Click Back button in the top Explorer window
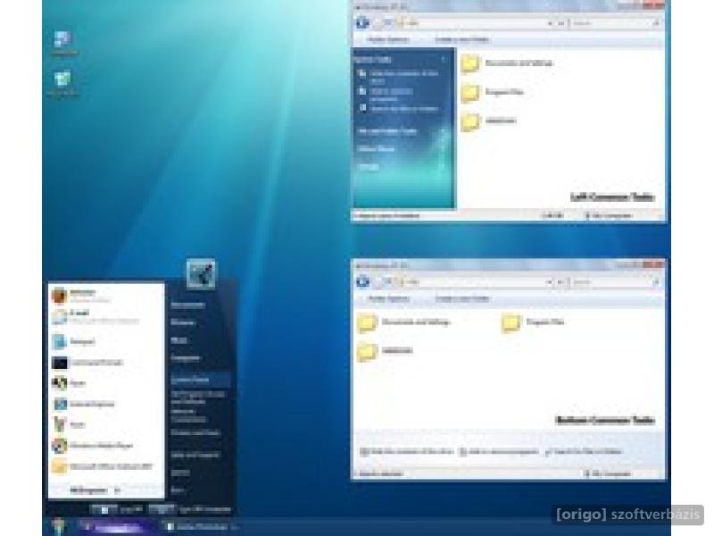Image resolution: width=714 pixels, height=536 pixels. click(x=362, y=22)
